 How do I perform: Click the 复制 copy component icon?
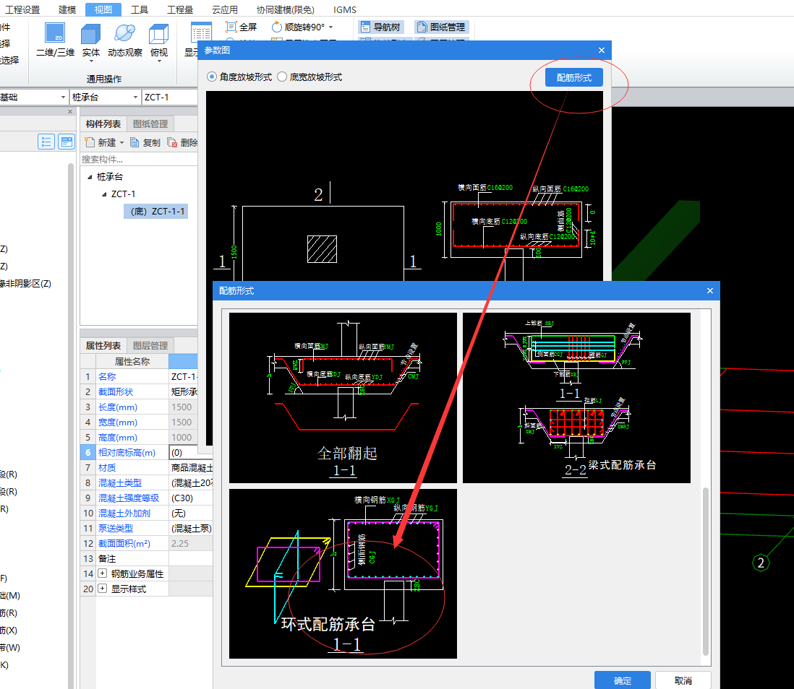click(135, 143)
